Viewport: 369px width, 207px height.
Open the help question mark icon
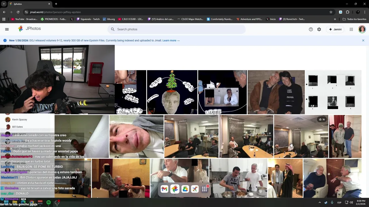pyautogui.click(x=311, y=29)
